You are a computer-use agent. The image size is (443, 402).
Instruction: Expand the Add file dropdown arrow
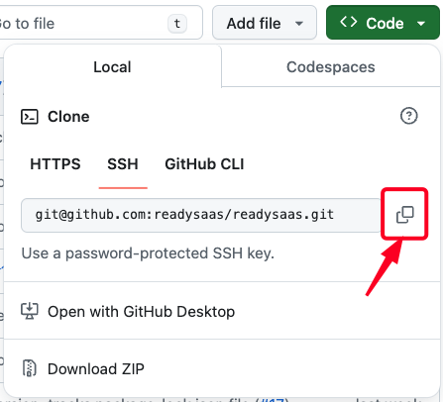pos(299,24)
